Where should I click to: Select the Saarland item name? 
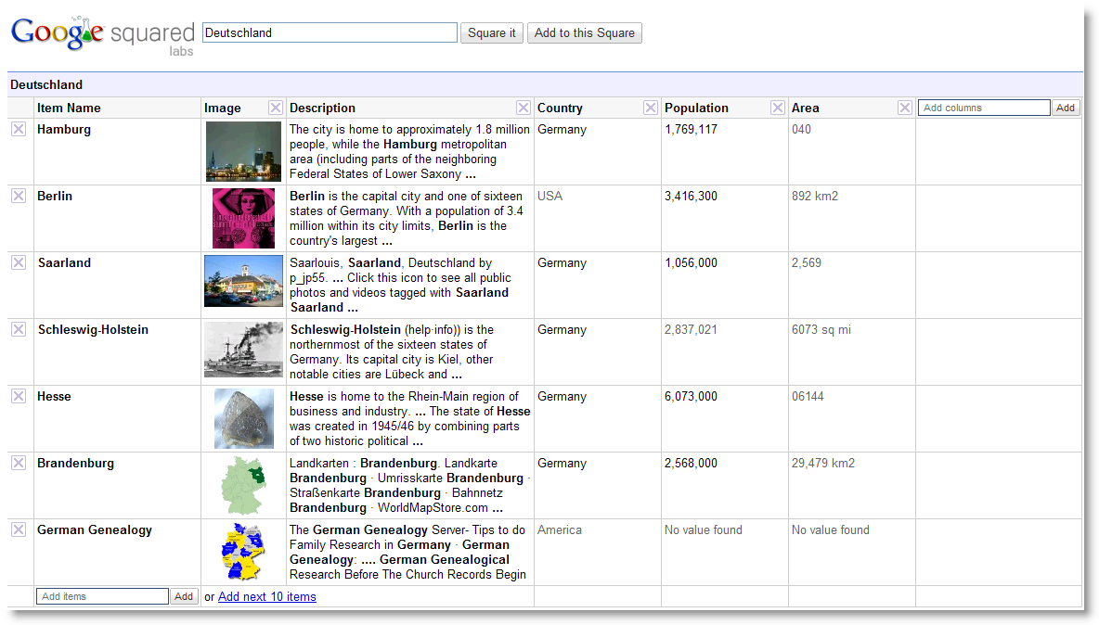pyautogui.click(x=64, y=262)
